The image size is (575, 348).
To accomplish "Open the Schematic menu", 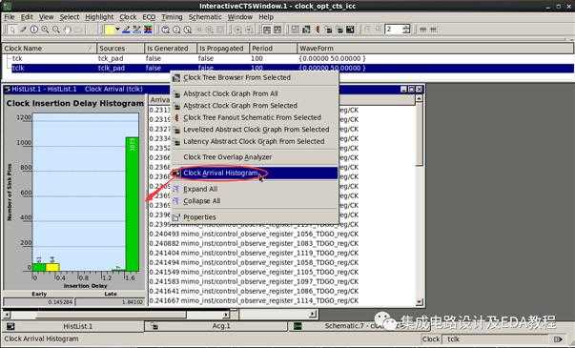I will pos(205,17).
